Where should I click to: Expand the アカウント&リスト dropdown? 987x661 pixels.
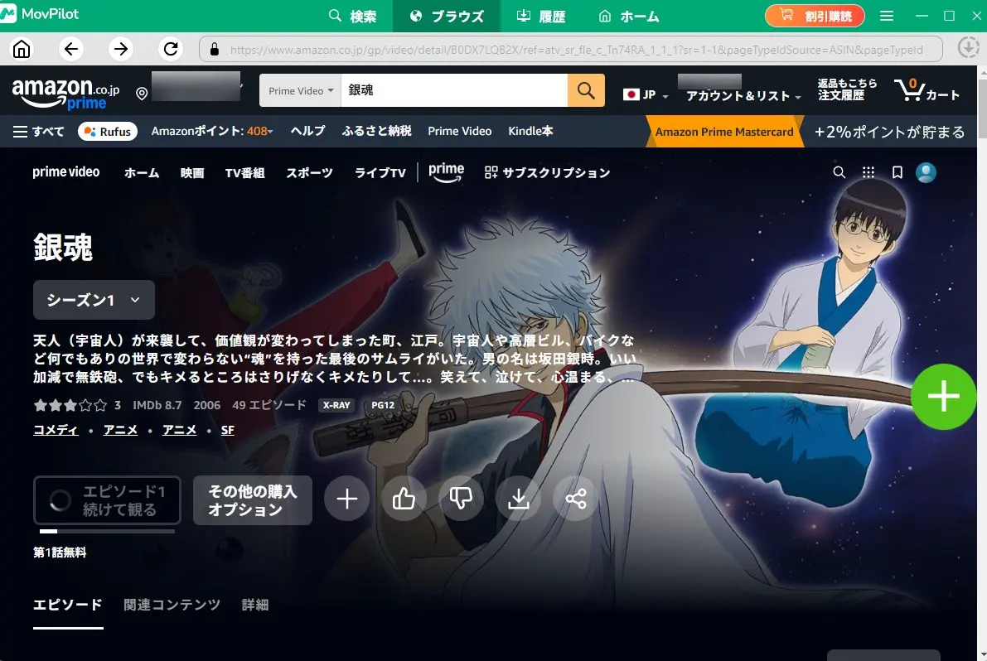743,96
